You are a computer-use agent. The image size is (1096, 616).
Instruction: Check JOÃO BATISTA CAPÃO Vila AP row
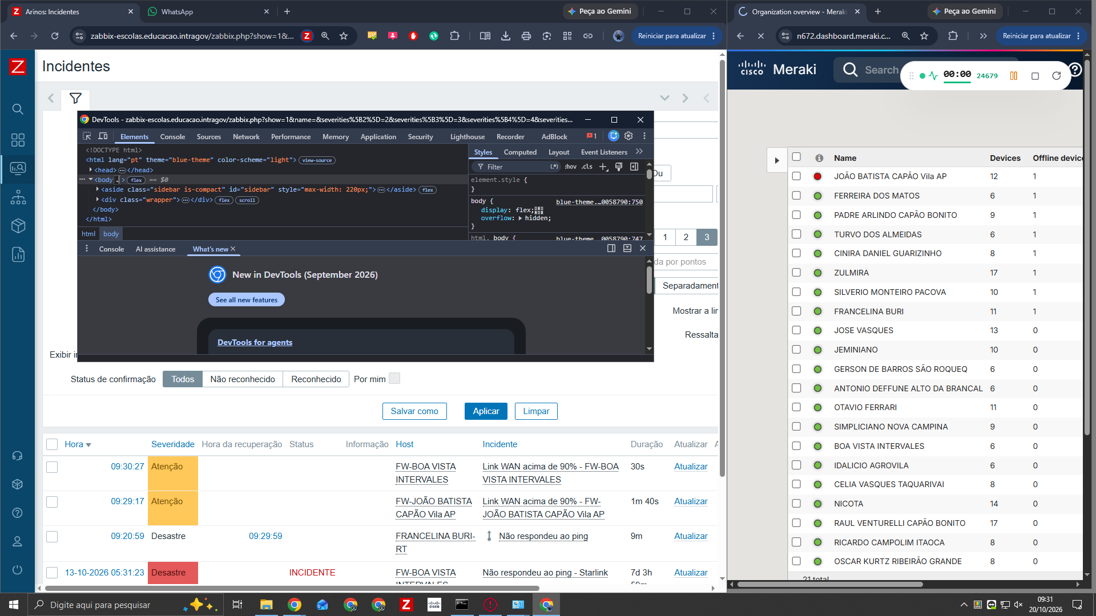coord(796,176)
